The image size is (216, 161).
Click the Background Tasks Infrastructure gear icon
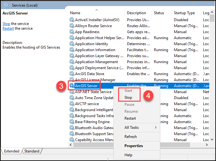click(72, 116)
